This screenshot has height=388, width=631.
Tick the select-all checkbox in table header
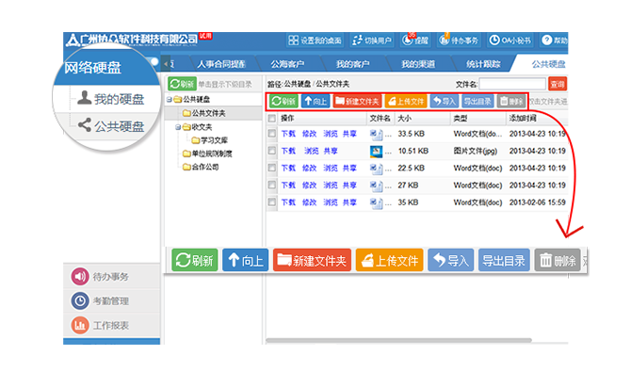point(272,119)
